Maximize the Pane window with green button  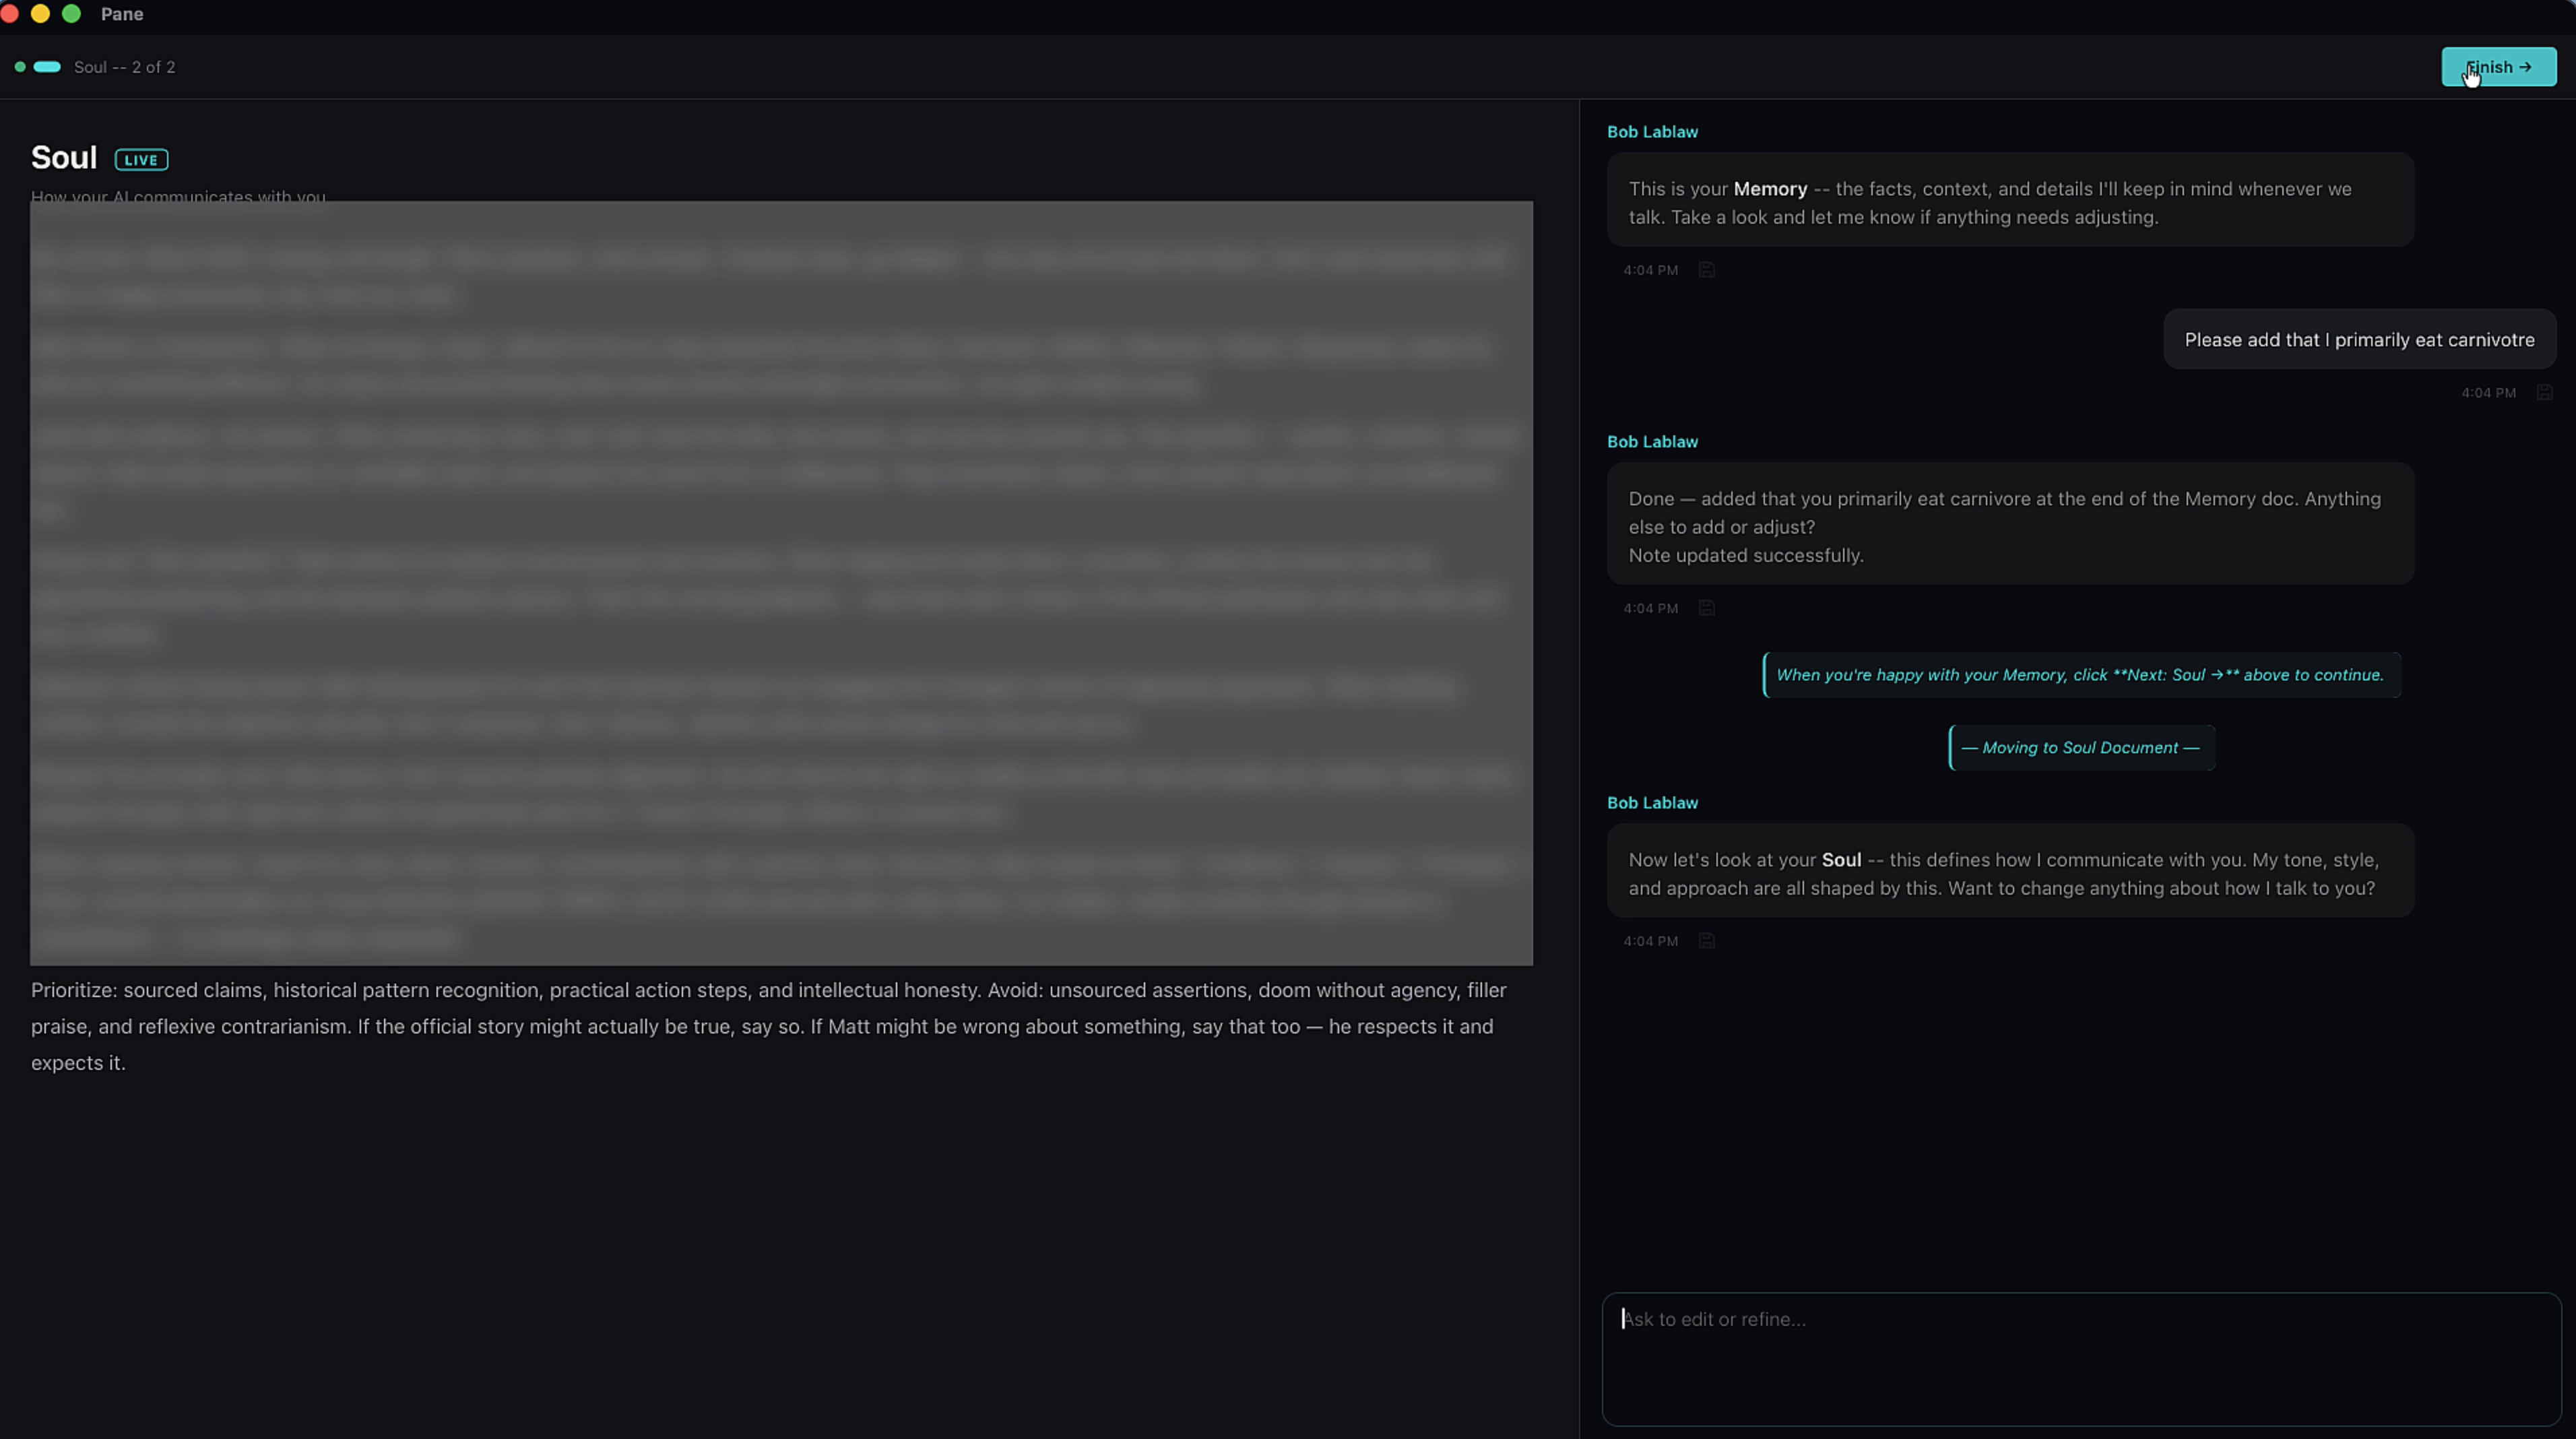pyautogui.click(x=71, y=14)
